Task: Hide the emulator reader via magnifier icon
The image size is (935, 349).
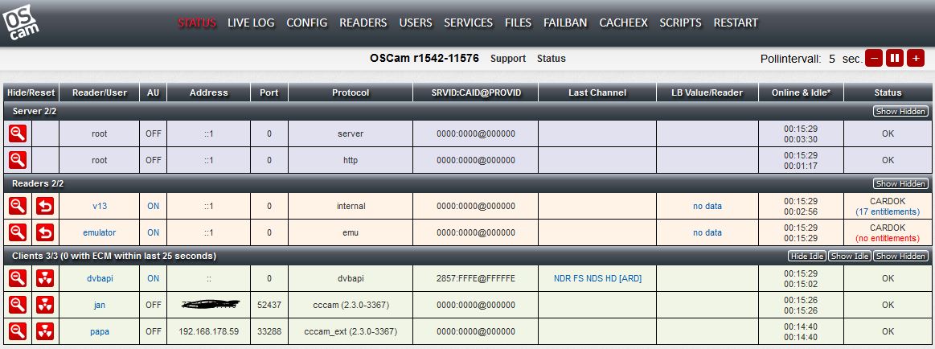Action: 18,232
